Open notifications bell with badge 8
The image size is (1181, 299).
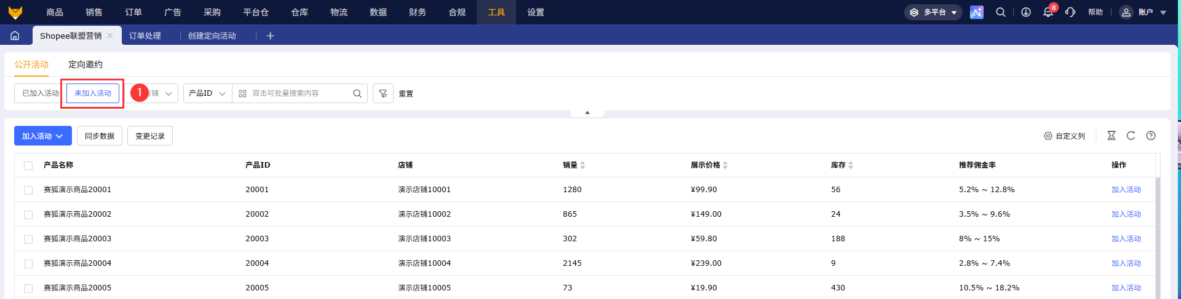(x=1049, y=12)
